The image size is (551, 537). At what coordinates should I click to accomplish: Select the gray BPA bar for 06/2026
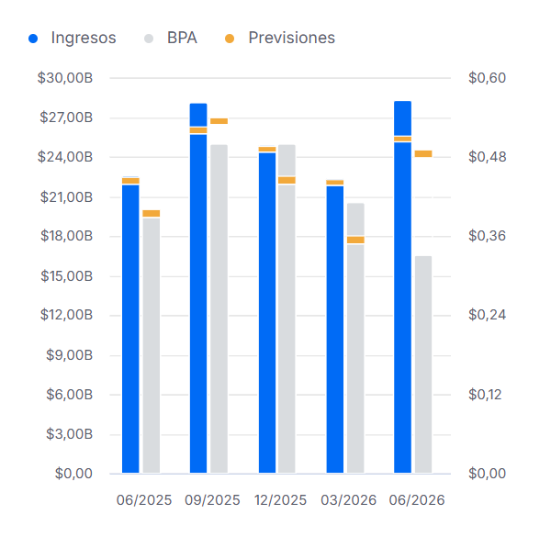(423, 364)
